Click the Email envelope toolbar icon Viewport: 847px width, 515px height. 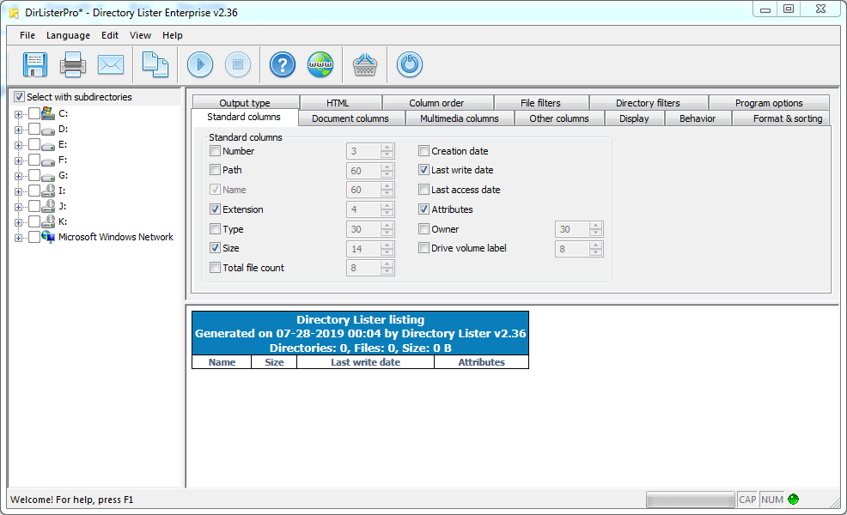(111, 64)
